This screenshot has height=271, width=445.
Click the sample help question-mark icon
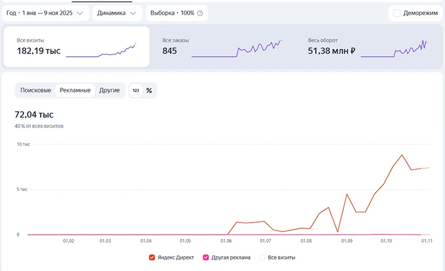tap(200, 13)
